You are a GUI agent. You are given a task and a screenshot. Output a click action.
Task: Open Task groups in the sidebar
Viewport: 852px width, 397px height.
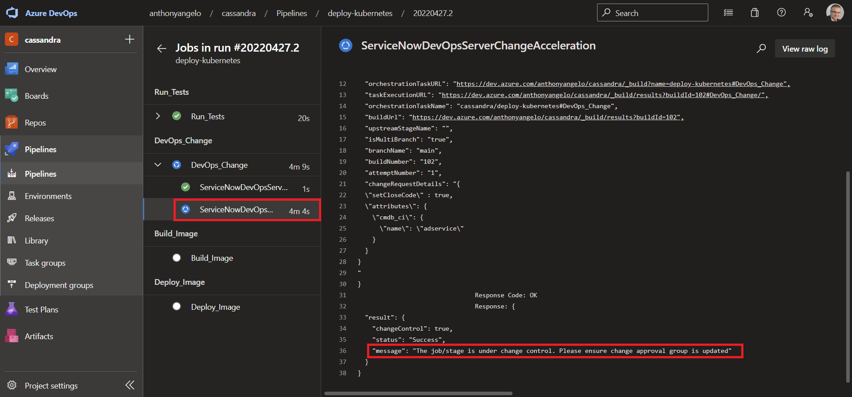point(71,263)
